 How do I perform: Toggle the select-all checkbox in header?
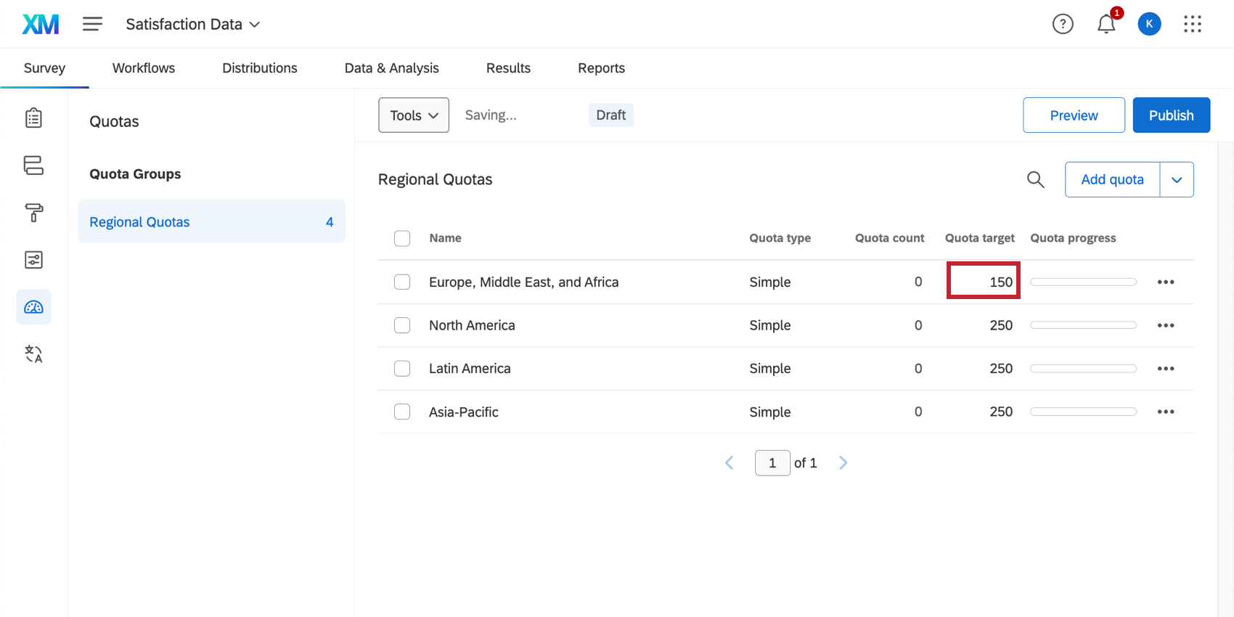402,238
